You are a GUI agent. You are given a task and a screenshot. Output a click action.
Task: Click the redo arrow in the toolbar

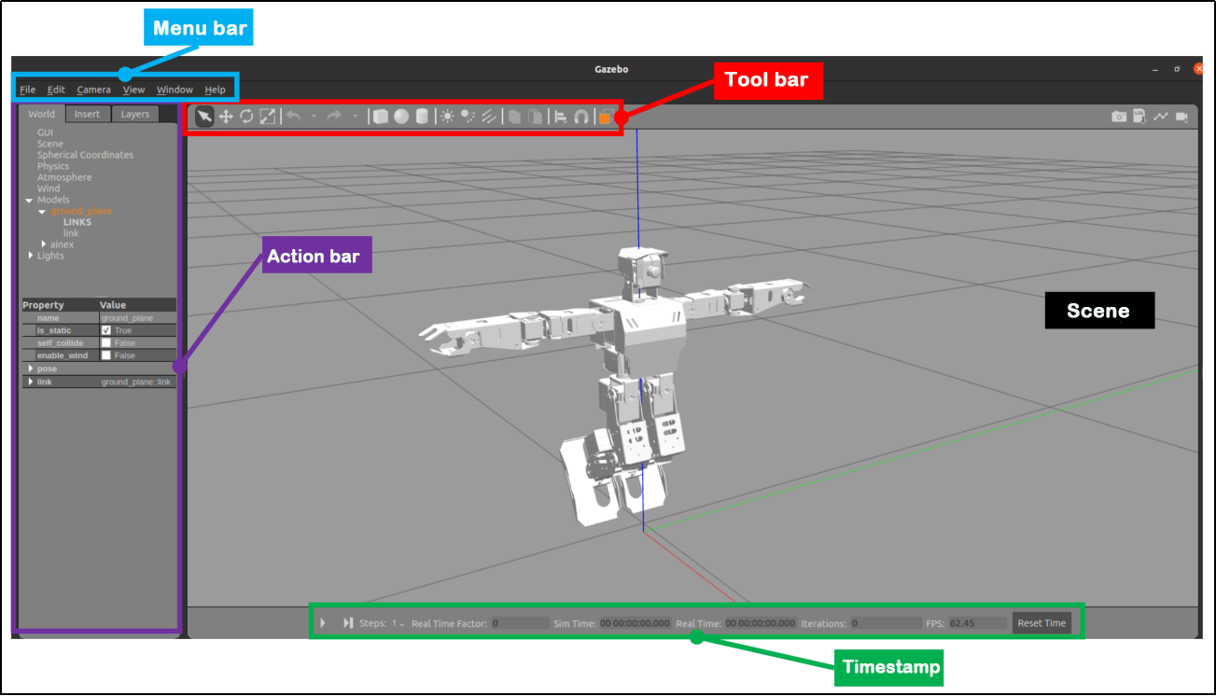(334, 117)
